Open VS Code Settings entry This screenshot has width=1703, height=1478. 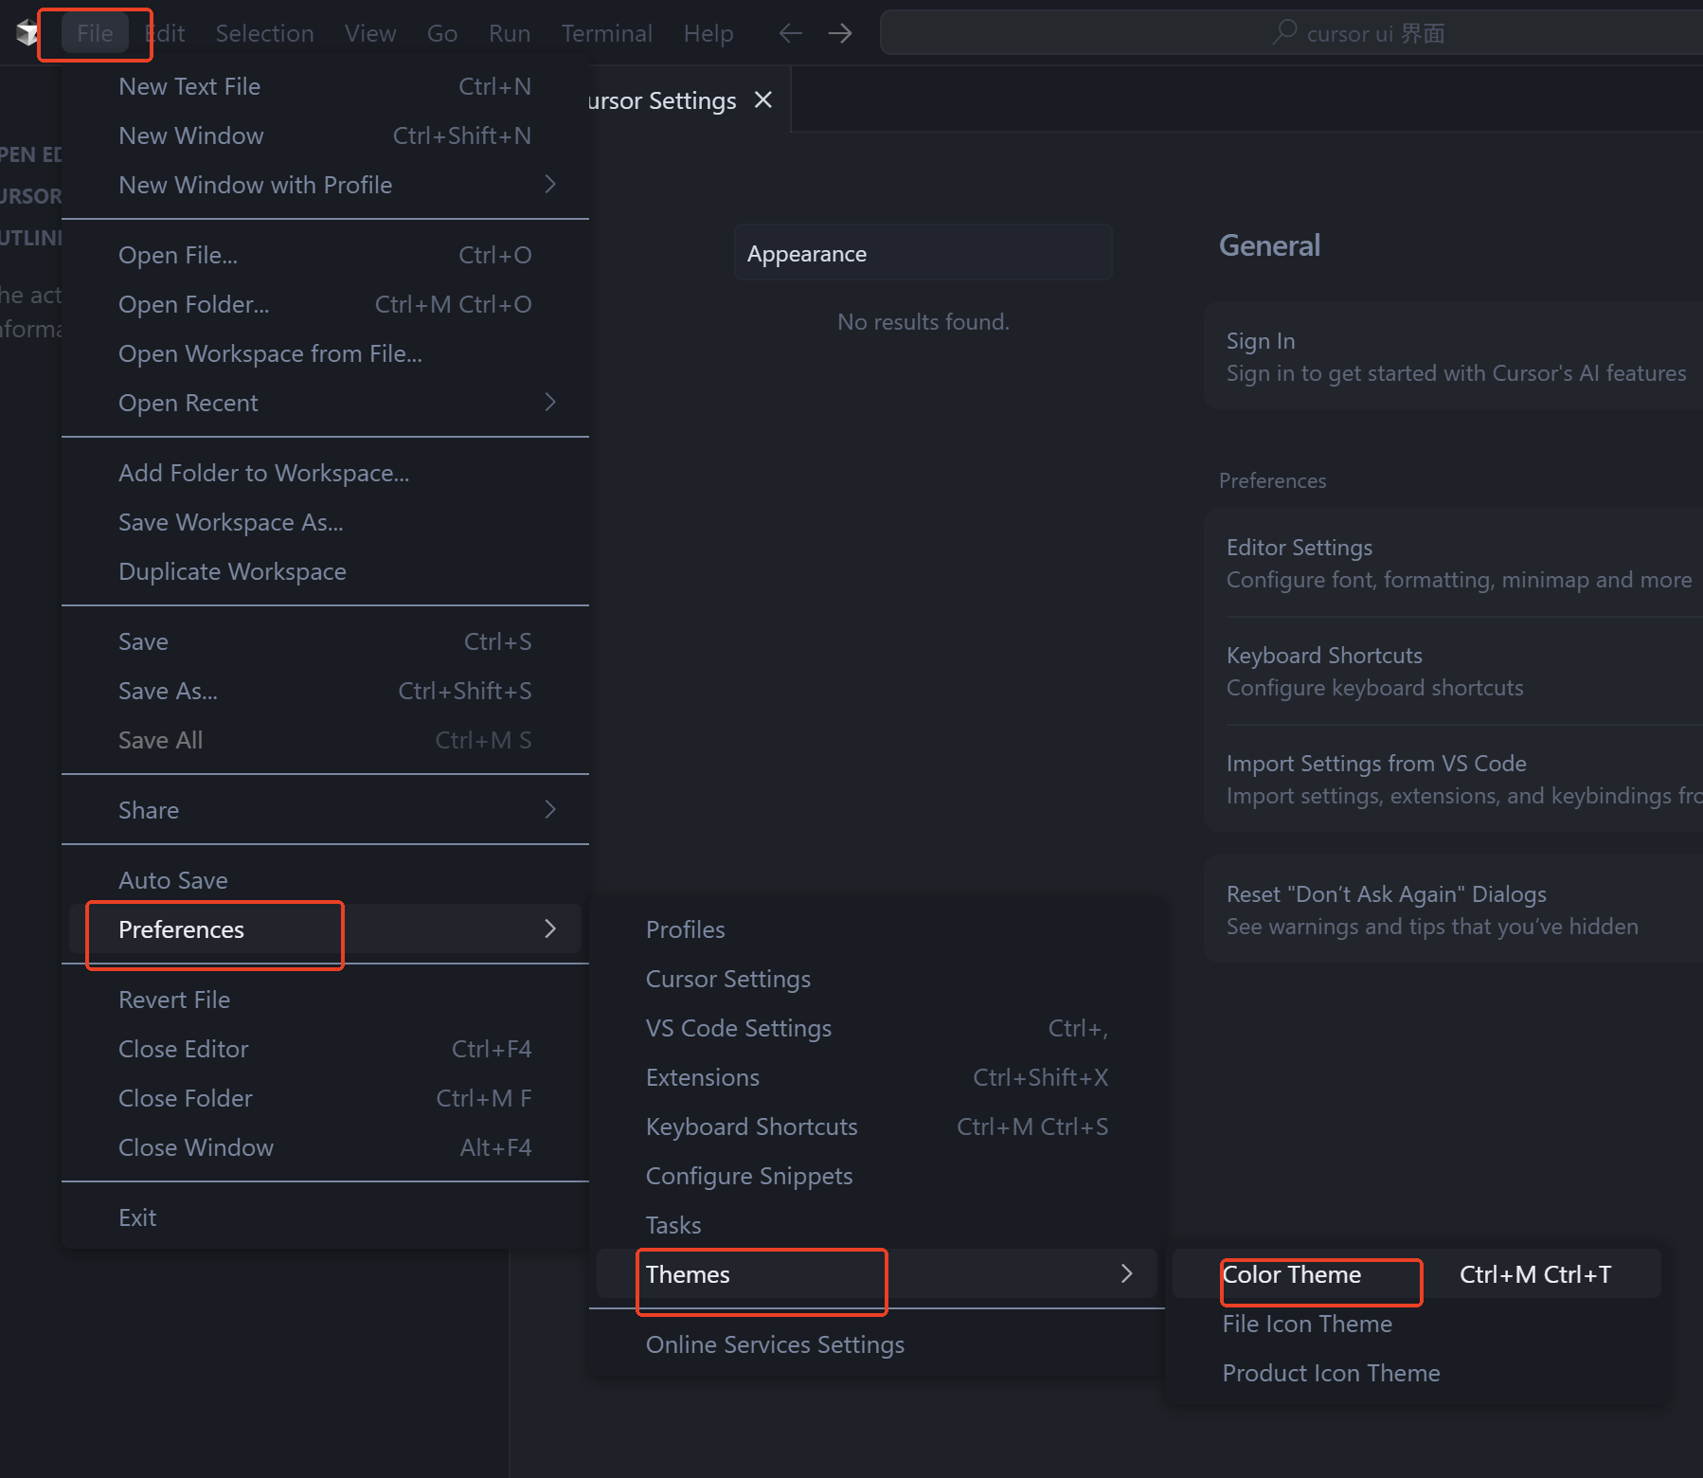[x=877, y=1028]
